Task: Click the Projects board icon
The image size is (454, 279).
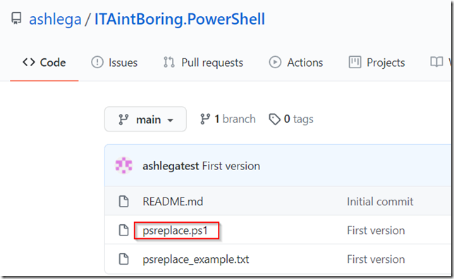Action: click(x=355, y=62)
